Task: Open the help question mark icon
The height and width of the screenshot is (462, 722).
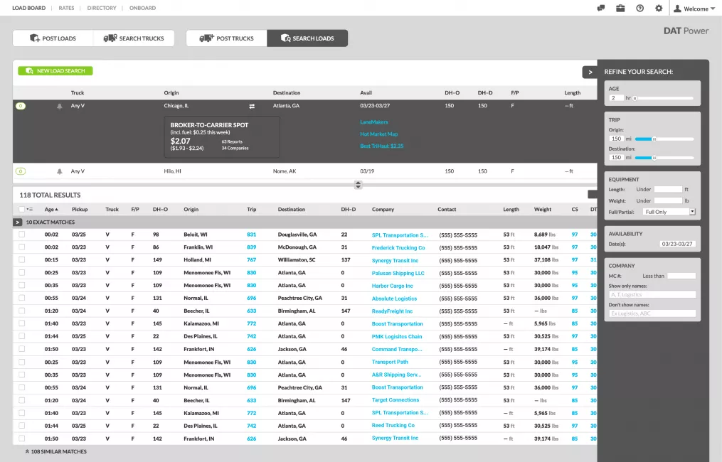Action: 639,9
